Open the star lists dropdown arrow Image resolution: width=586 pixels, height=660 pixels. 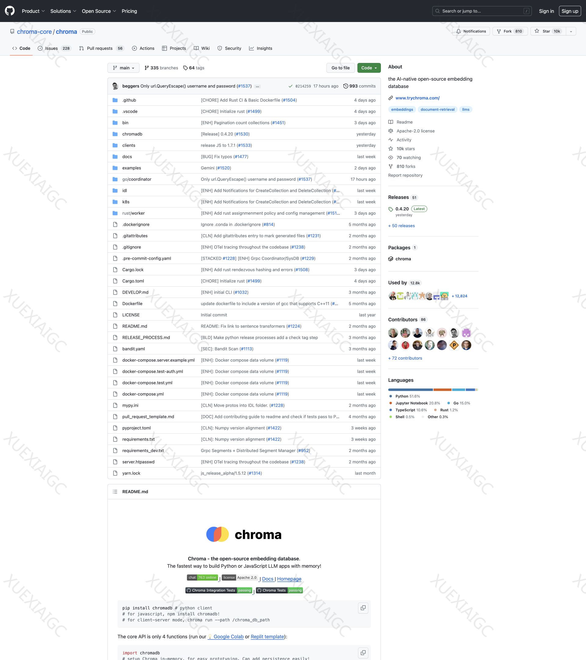pos(571,31)
